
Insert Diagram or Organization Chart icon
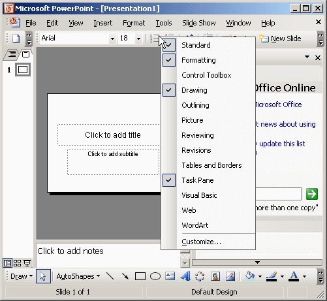[200, 276]
